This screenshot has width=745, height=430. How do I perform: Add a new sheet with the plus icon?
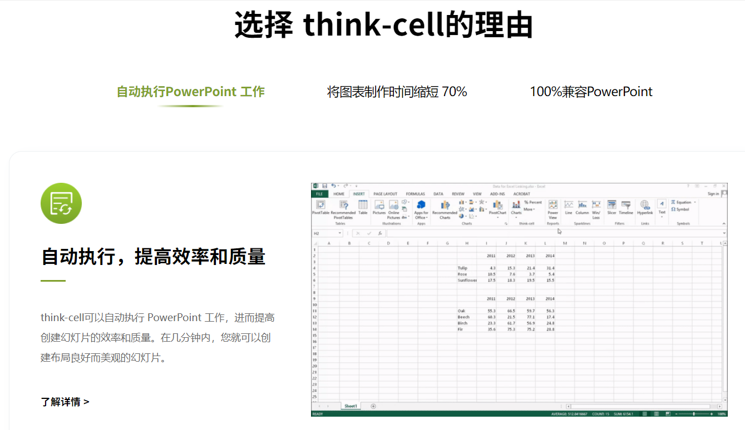373,406
